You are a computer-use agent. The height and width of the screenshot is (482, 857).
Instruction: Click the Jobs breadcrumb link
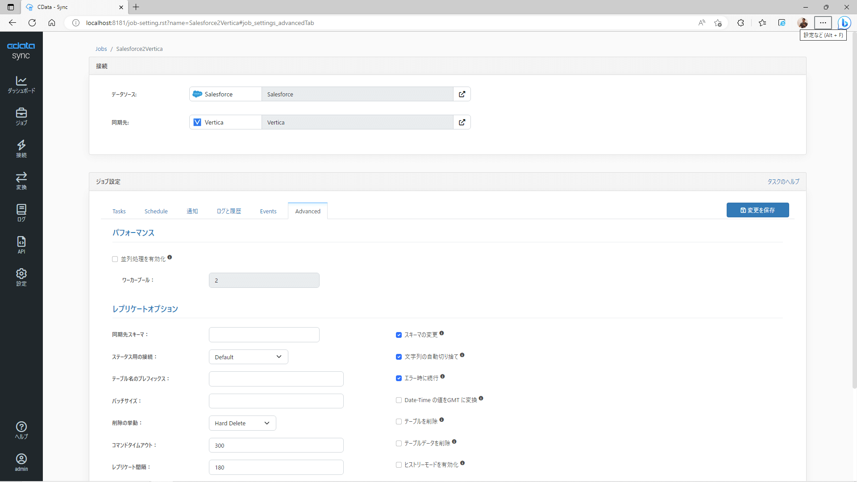(x=101, y=49)
